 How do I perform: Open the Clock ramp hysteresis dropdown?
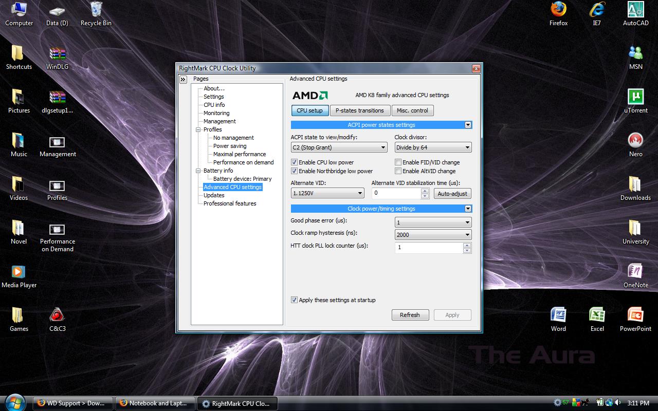pos(433,235)
